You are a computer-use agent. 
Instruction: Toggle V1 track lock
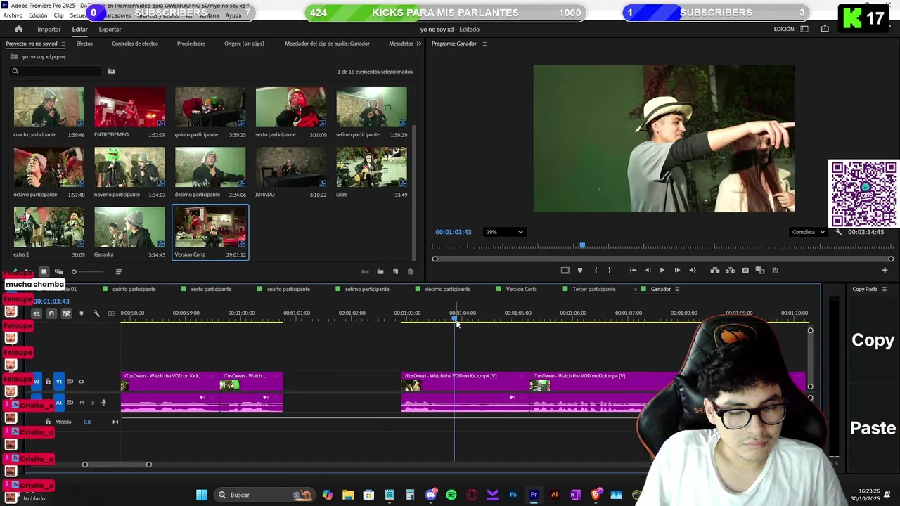pyautogui.click(x=48, y=382)
